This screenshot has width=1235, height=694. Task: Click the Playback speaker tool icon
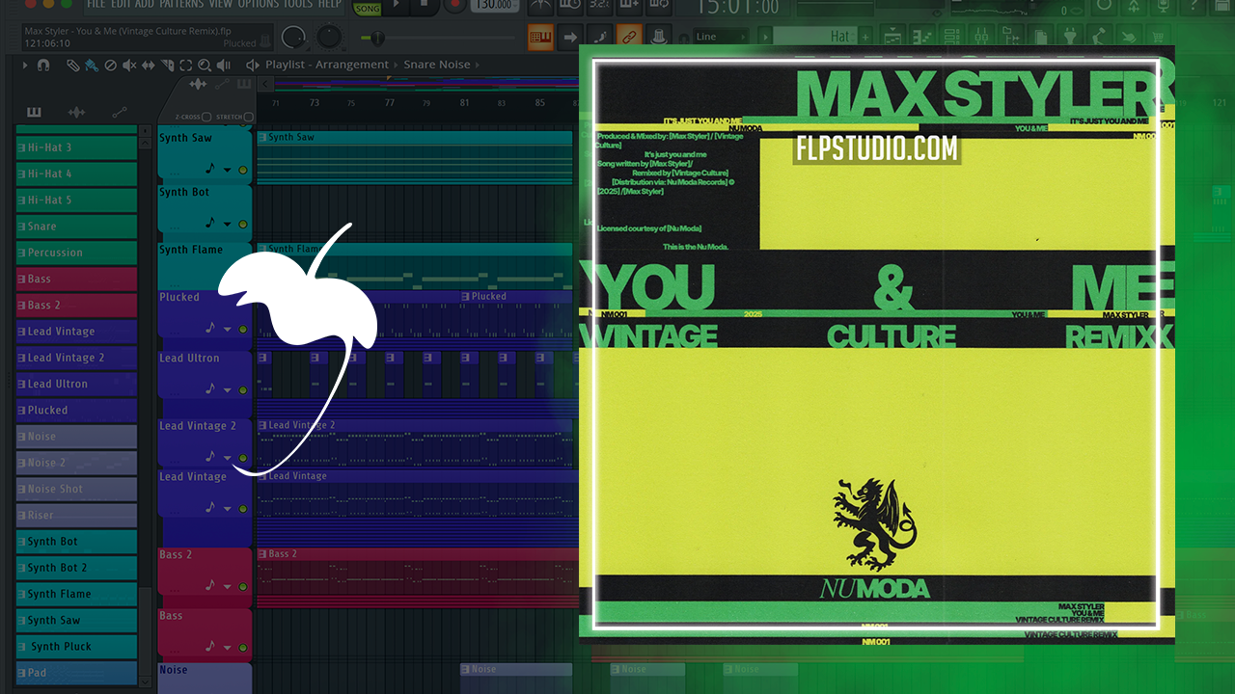[x=223, y=66]
